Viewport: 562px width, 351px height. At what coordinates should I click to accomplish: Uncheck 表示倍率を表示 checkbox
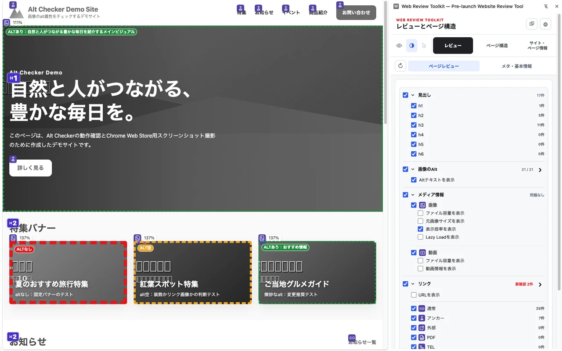click(421, 229)
